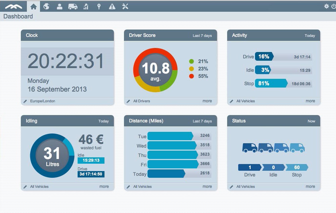Edit the Europe/London timezone with pencil icon
Viewport: 336px width, 213px height.
coord(26,101)
